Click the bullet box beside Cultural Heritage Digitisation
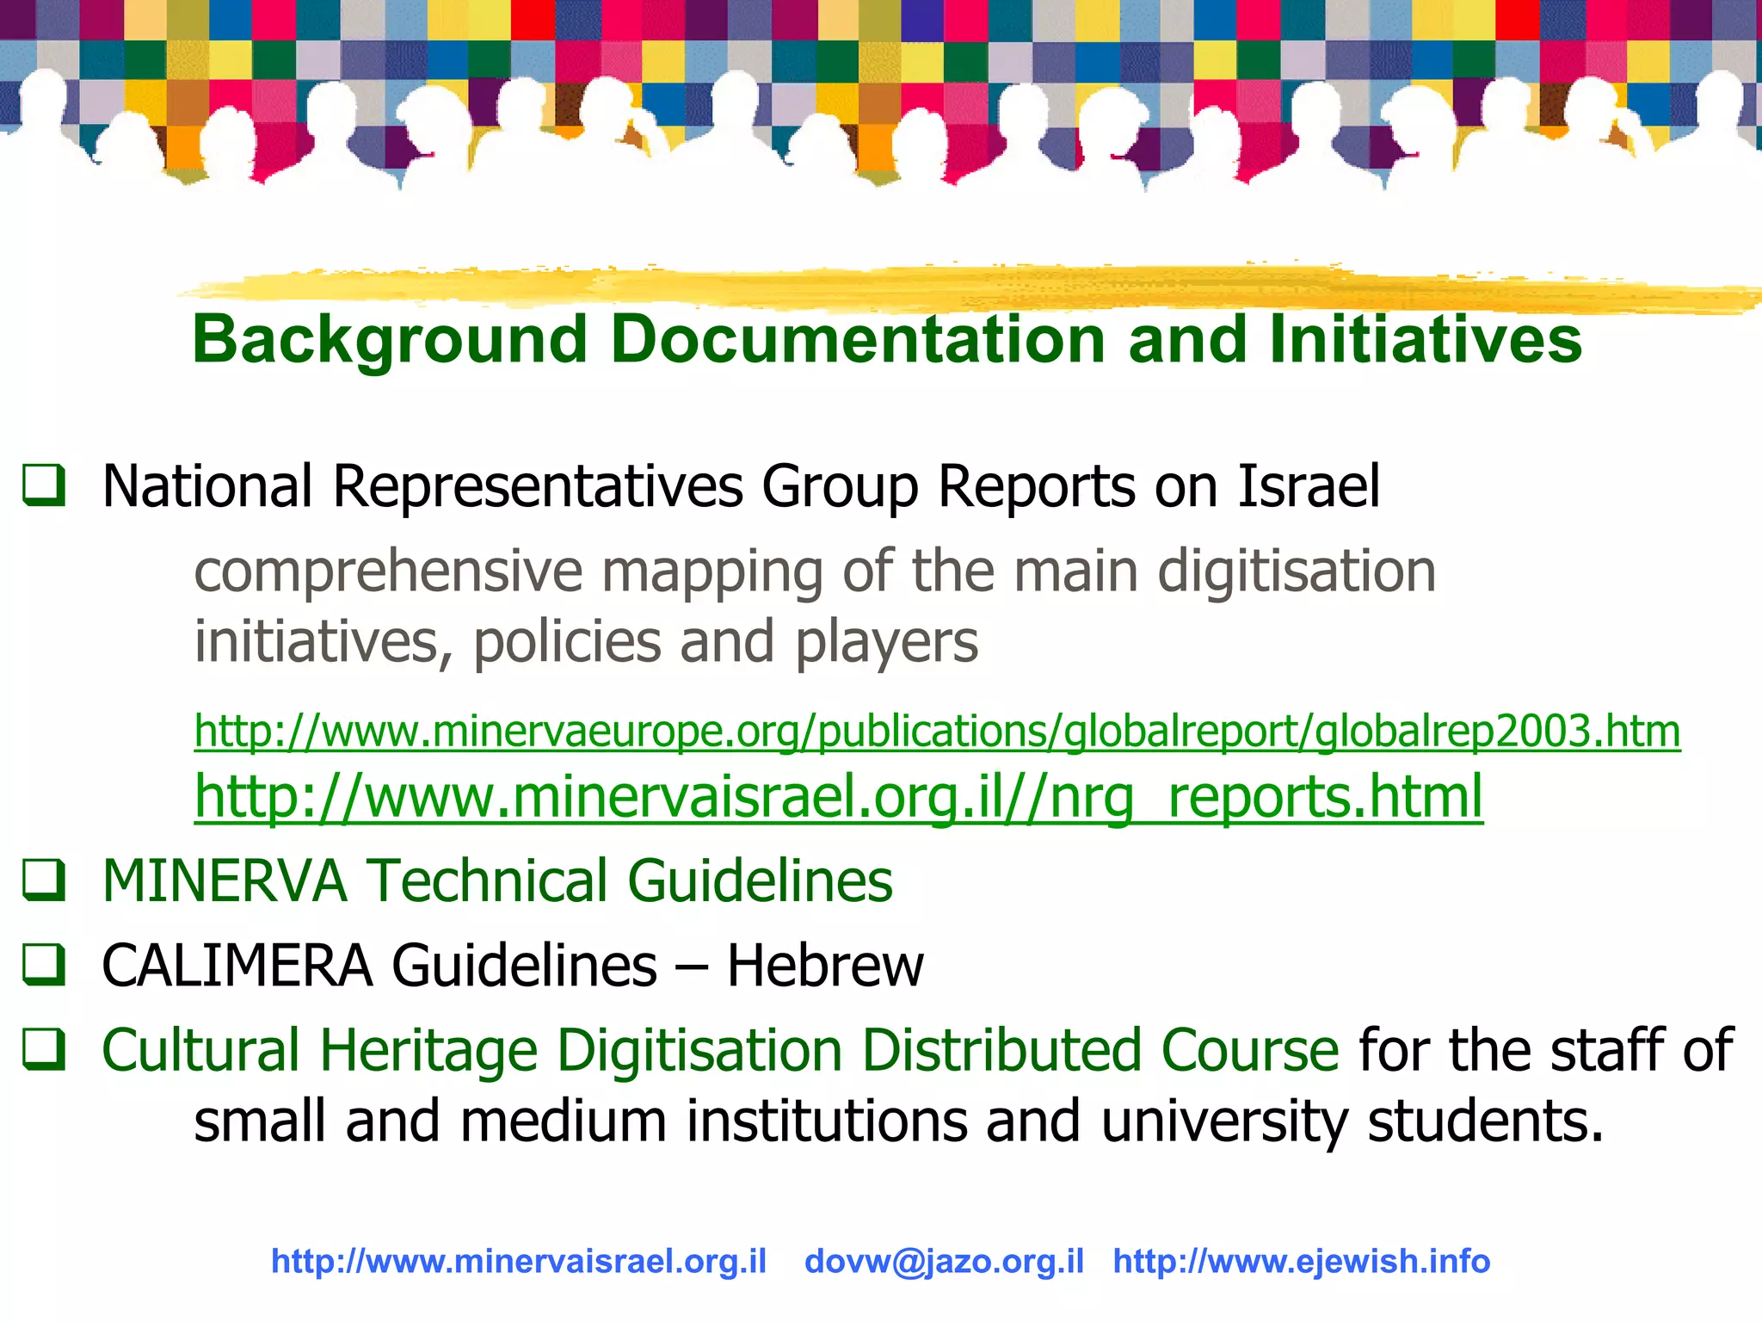This screenshot has height=1322, width=1762. pyautogui.click(x=44, y=1049)
